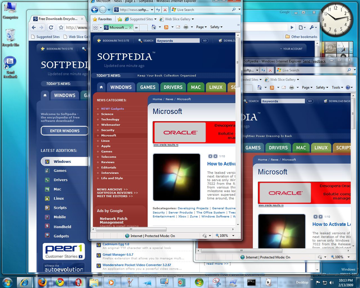Refresh the page in the front Internet Explorer window
The height and width of the screenshot is (288, 360).
[x=158, y=9]
